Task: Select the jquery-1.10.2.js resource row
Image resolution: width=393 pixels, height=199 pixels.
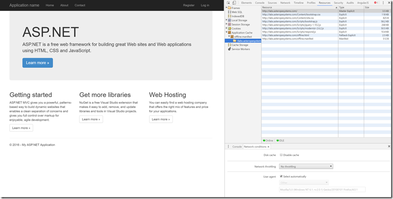Action: (327, 25)
